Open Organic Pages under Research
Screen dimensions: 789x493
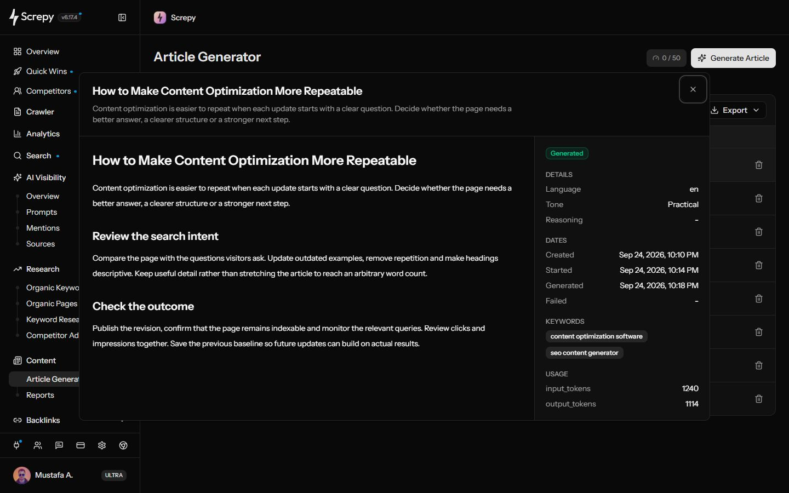pyautogui.click(x=52, y=303)
